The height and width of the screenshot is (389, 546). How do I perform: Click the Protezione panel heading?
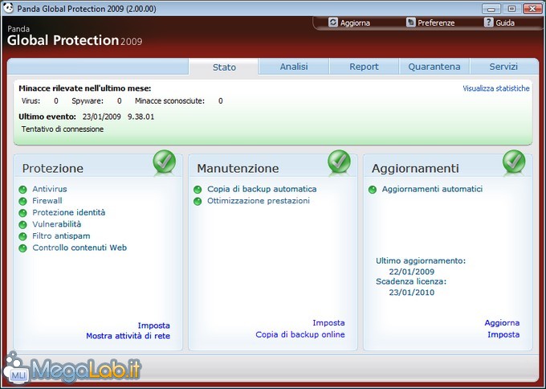(x=52, y=169)
